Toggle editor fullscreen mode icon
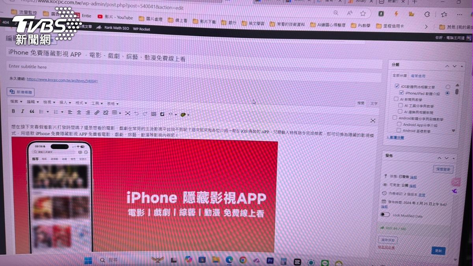473x266 pixels. [x=127, y=113]
